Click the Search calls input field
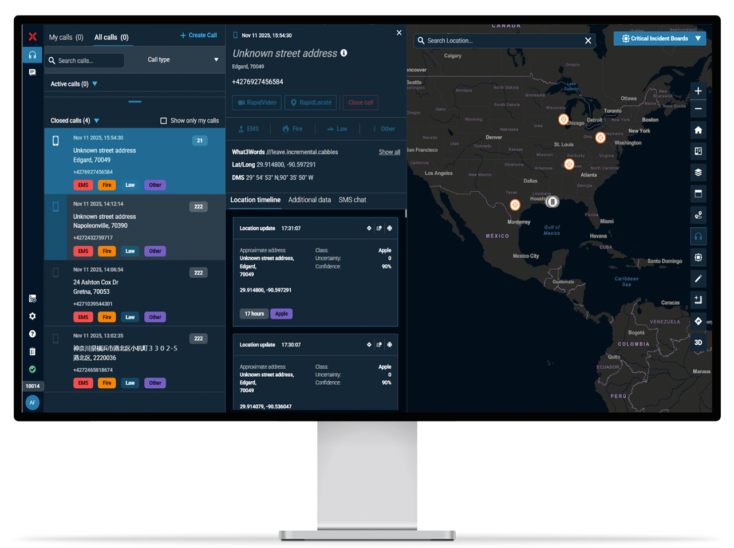The image size is (734, 548). [x=85, y=61]
